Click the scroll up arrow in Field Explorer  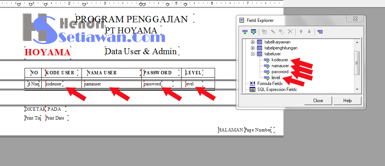coord(357,42)
